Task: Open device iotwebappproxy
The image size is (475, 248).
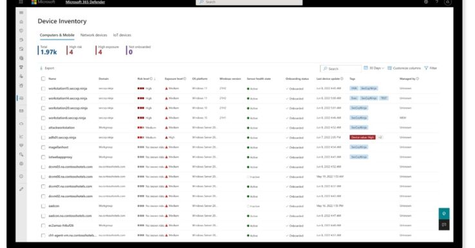Action: (61, 157)
